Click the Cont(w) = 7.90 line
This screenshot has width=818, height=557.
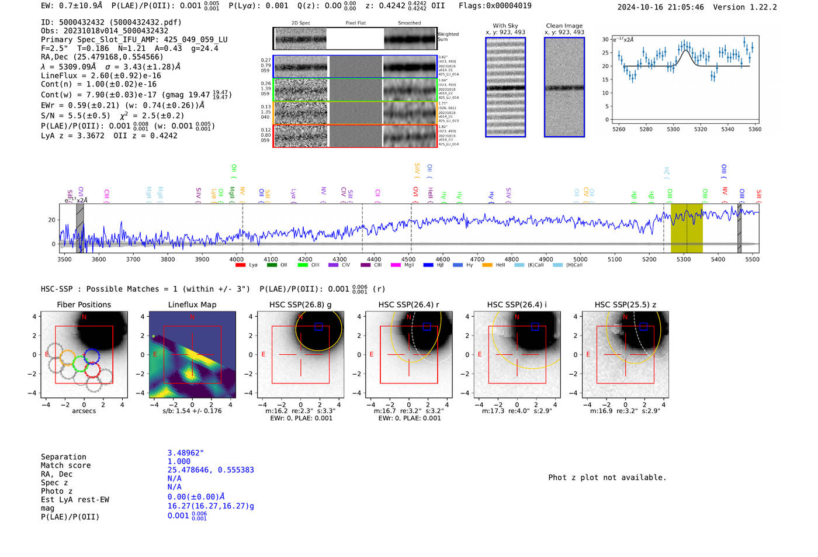pyautogui.click(x=136, y=95)
